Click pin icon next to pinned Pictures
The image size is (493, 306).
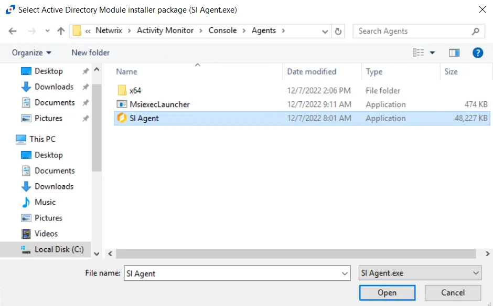click(85, 119)
